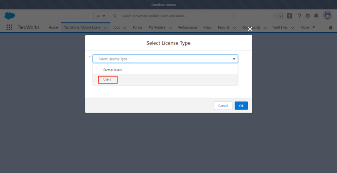Open the App Launcher grid icon
The height and width of the screenshot is (173, 337).
[x=9, y=27]
